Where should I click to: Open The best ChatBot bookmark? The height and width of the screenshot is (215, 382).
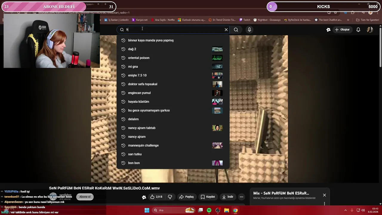click(x=328, y=20)
